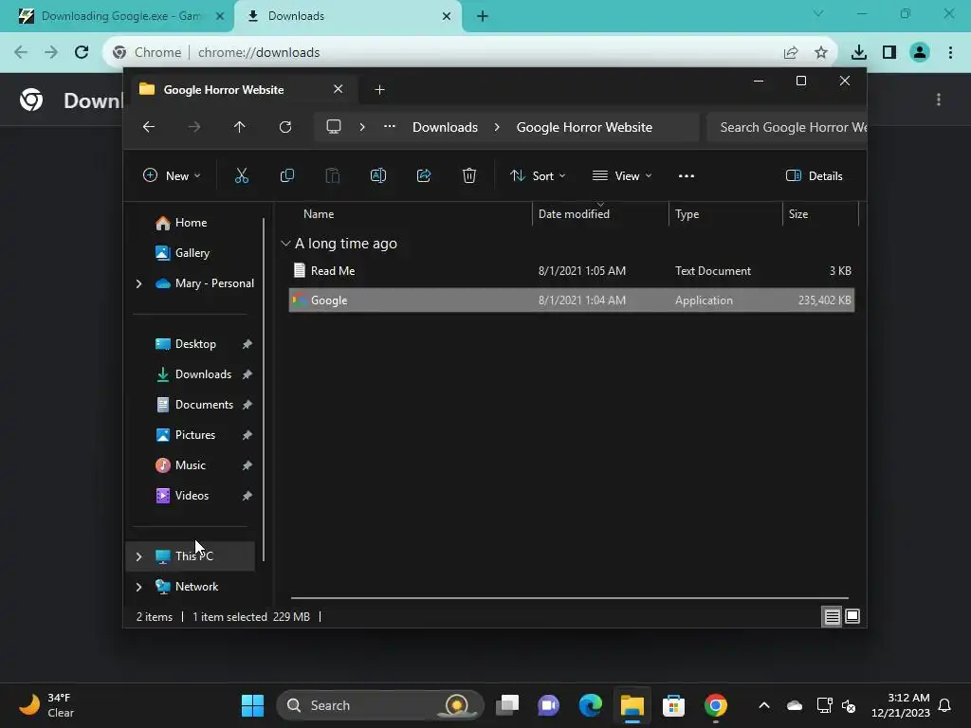Open Gallery in navigation pane
This screenshot has height=728, width=971.
coord(192,252)
